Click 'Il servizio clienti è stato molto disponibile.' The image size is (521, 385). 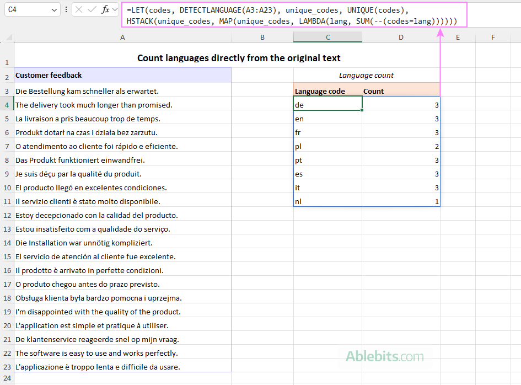click(88, 201)
